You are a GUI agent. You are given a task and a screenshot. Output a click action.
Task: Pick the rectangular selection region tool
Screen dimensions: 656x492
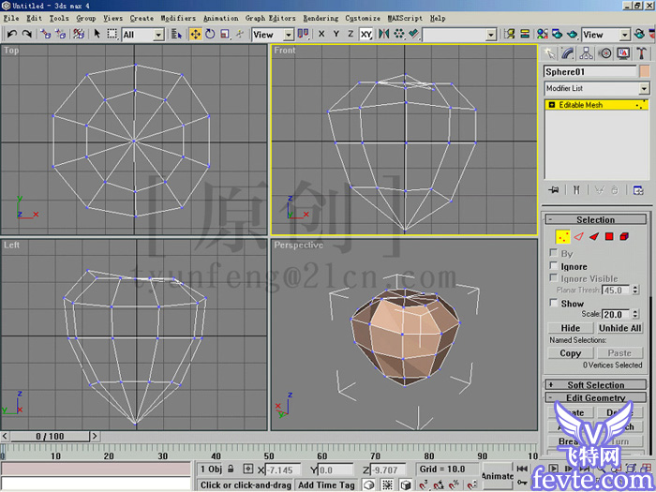click(112, 34)
